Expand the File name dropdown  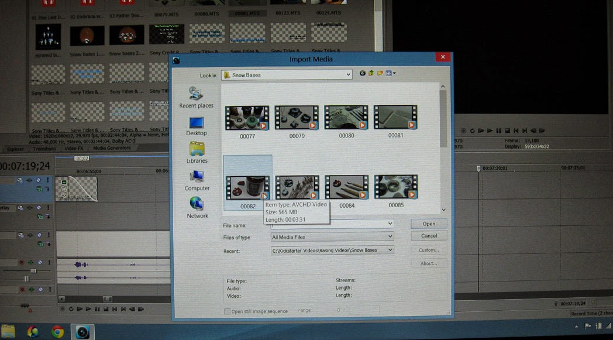[390, 224]
